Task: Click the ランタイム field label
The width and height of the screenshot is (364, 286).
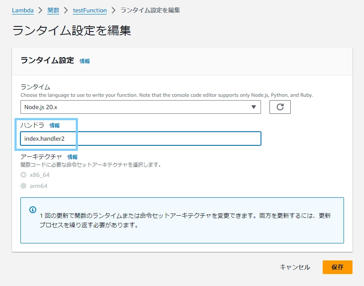Action: pyautogui.click(x=35, y=87)
